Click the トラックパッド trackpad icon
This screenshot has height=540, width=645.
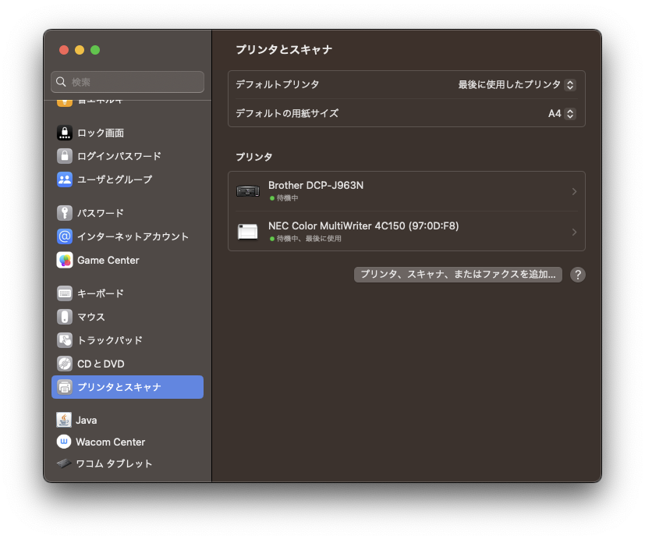coord(65,340)
